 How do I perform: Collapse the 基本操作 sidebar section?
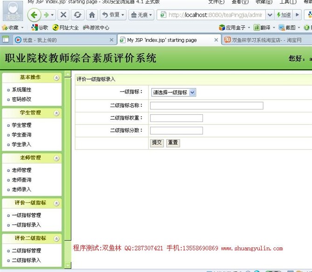[56, 78]
